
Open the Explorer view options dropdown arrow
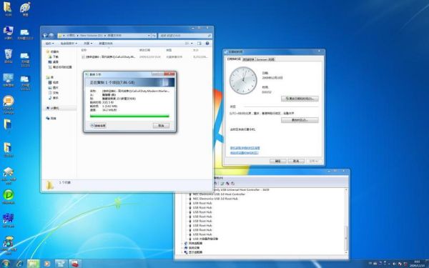pos(192,44)
